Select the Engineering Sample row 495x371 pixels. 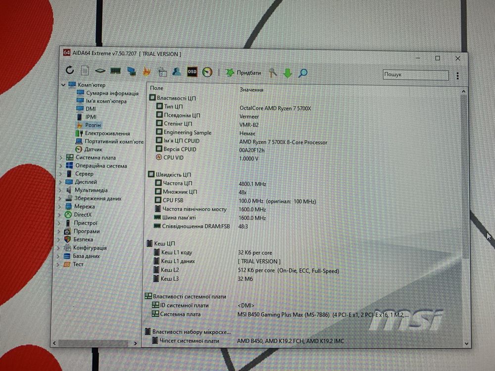[207, 133]
